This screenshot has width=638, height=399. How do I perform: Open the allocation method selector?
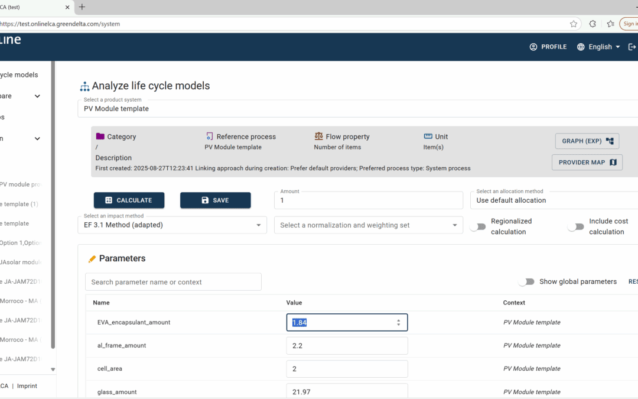point(555,200)
